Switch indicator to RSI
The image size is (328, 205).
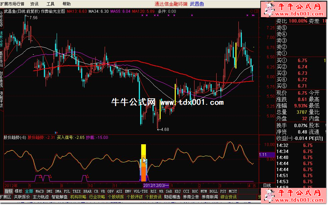153,191
